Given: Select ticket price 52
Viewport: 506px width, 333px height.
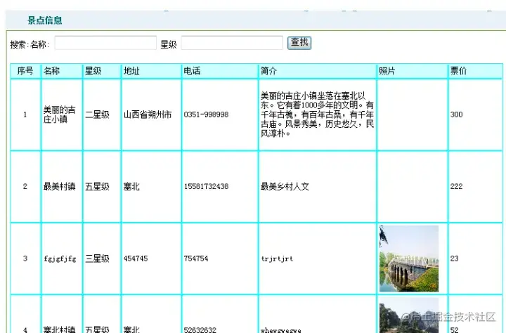Looking at the screenshot, I should (455, 329).
